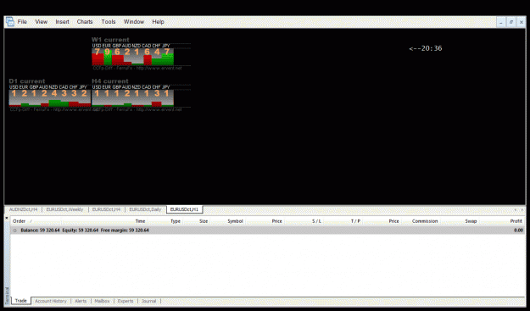
Task: Sort by the Time column header
Action: point(140,221)
